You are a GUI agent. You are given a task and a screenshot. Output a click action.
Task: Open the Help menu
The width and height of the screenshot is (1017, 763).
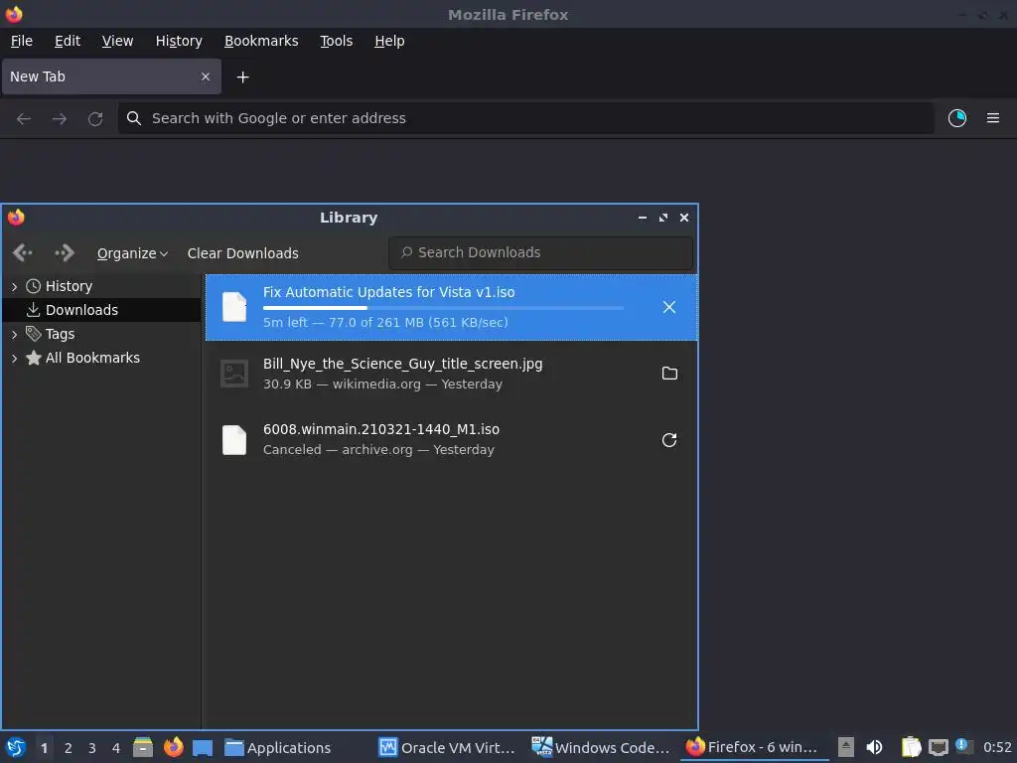[389, 41]
